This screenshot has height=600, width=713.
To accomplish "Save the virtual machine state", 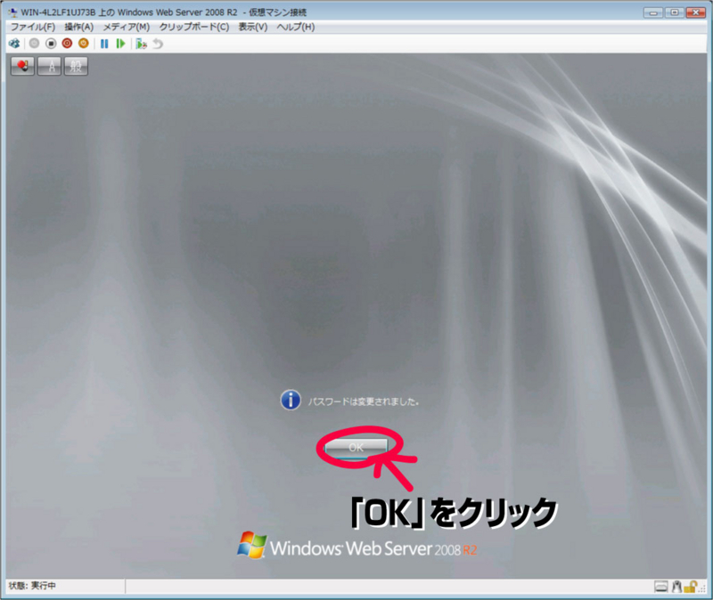I will point(83,43).
